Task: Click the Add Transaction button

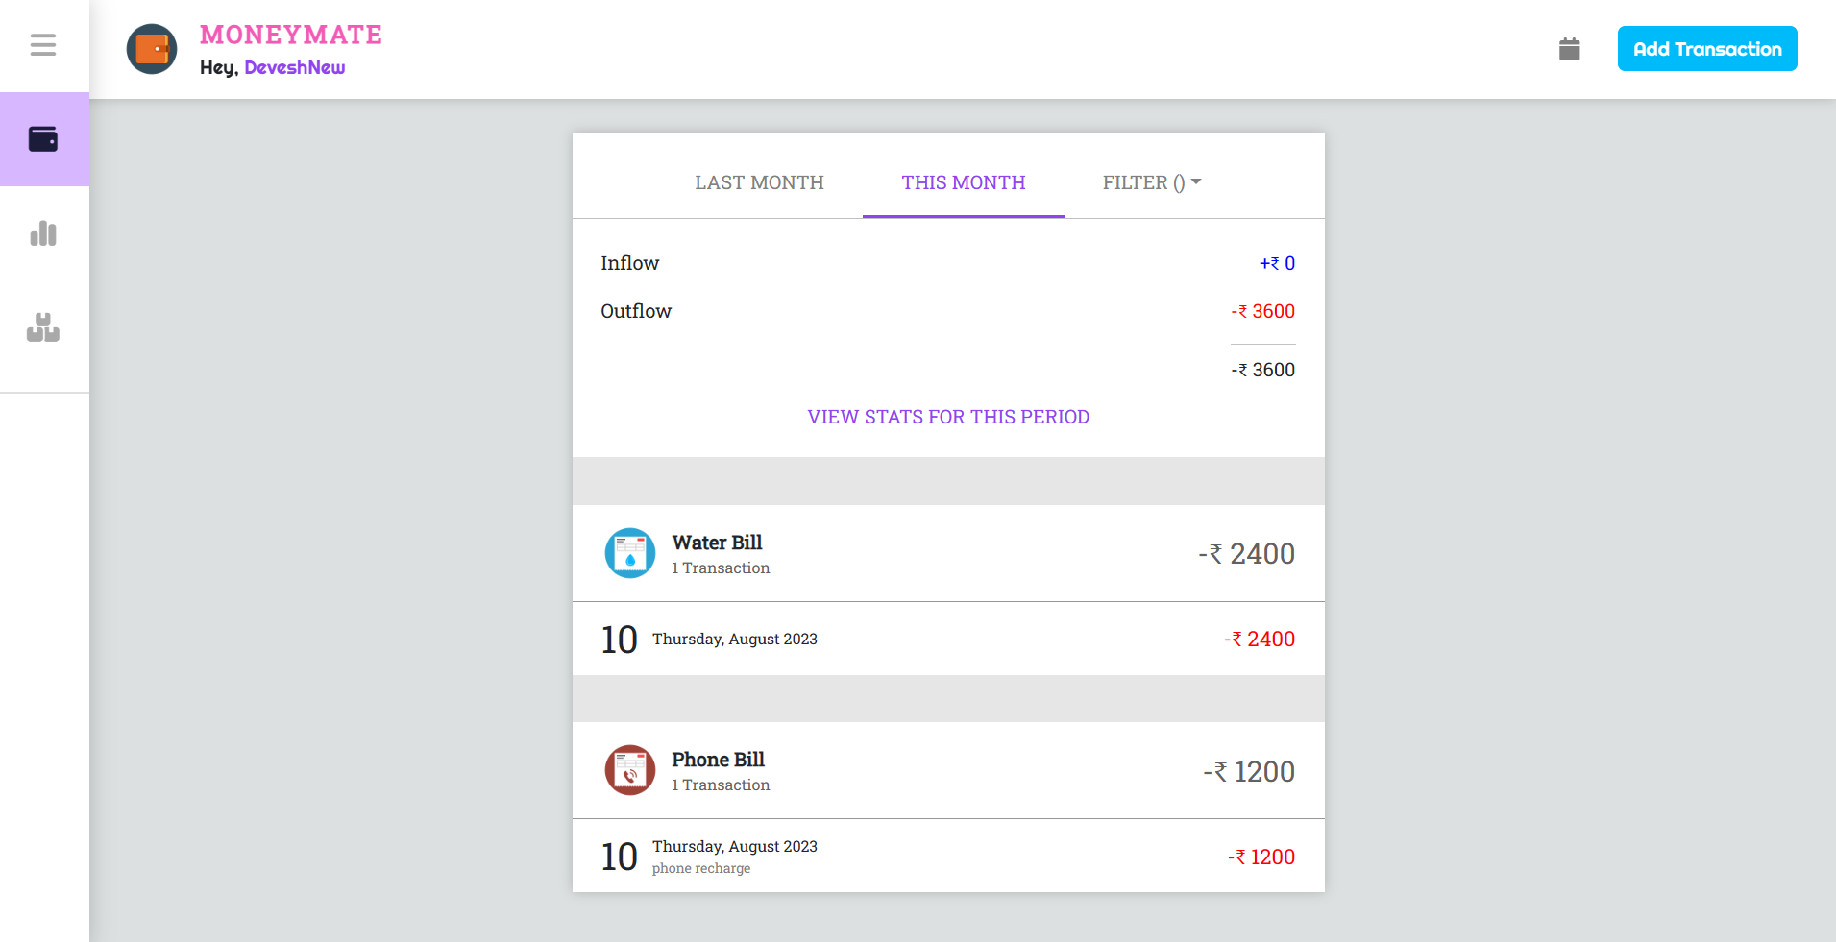Action: click(1707, 49)
